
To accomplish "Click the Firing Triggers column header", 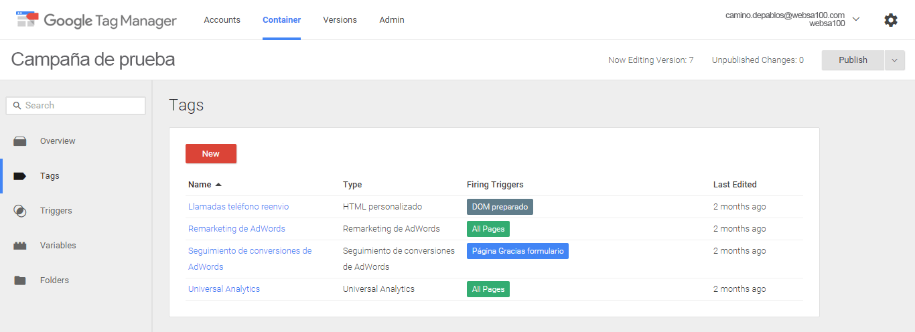I will tap(495, 185).
